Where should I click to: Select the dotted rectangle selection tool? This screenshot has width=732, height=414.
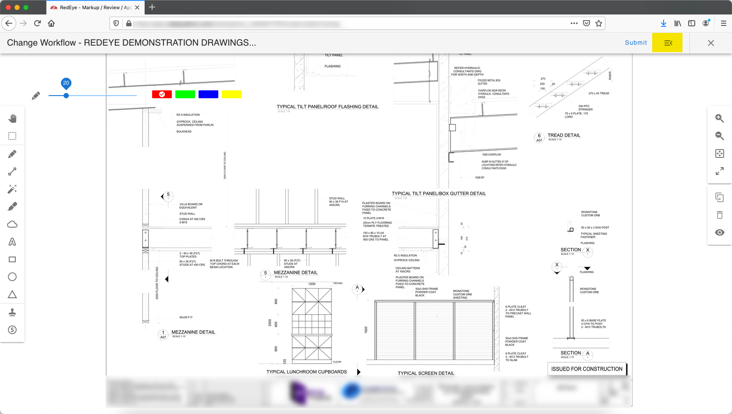[12, 136]
